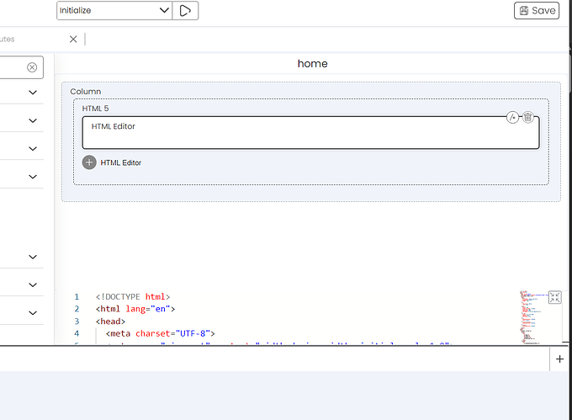Click the edit icon on HTML Editor block

(512, 118)
